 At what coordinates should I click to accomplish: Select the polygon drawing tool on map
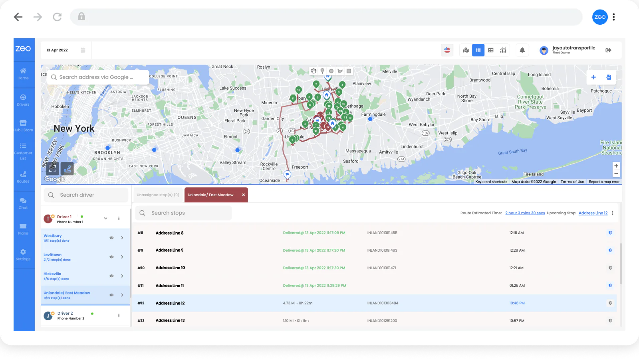click(x=340, y=71)
